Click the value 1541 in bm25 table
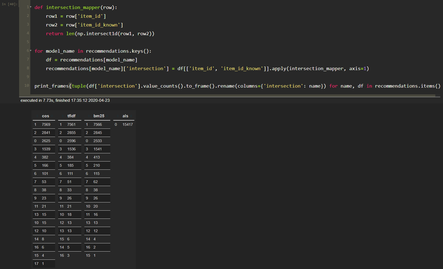This screenshot has width=443, height=269. click(x=98, y=149)
